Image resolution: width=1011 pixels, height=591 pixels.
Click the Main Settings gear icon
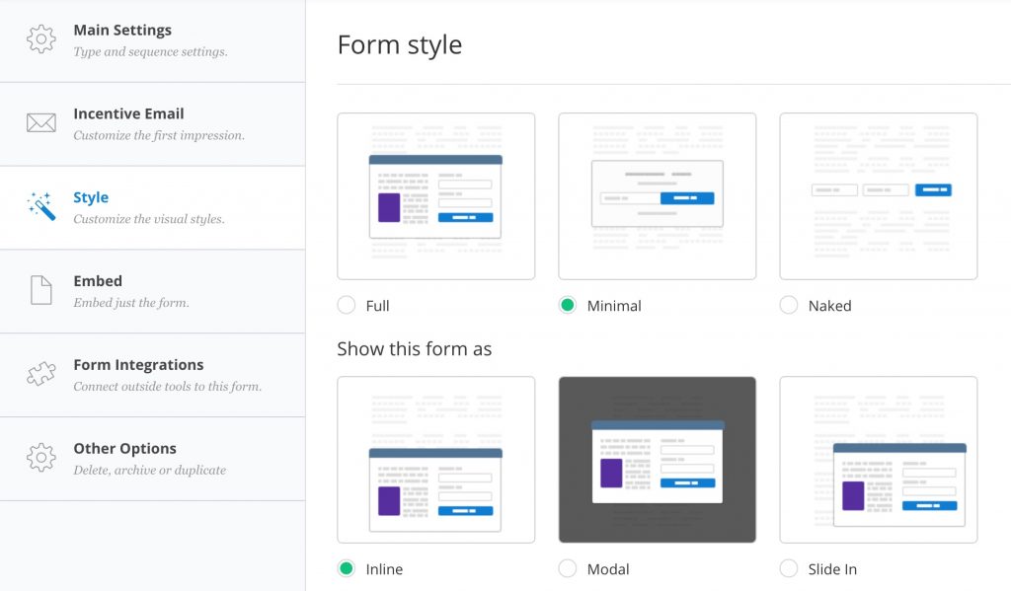pyautogui.click(x=40, y=39)
